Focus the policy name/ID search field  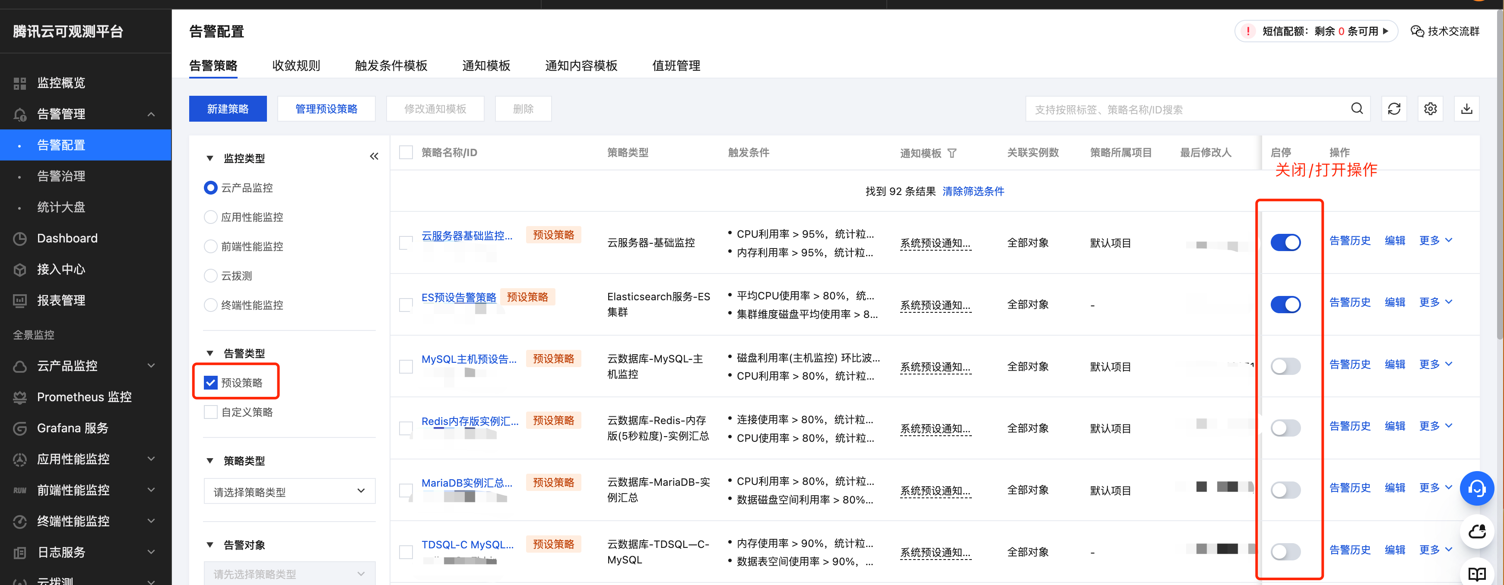pyautogui.click(x=1189, y=109)
